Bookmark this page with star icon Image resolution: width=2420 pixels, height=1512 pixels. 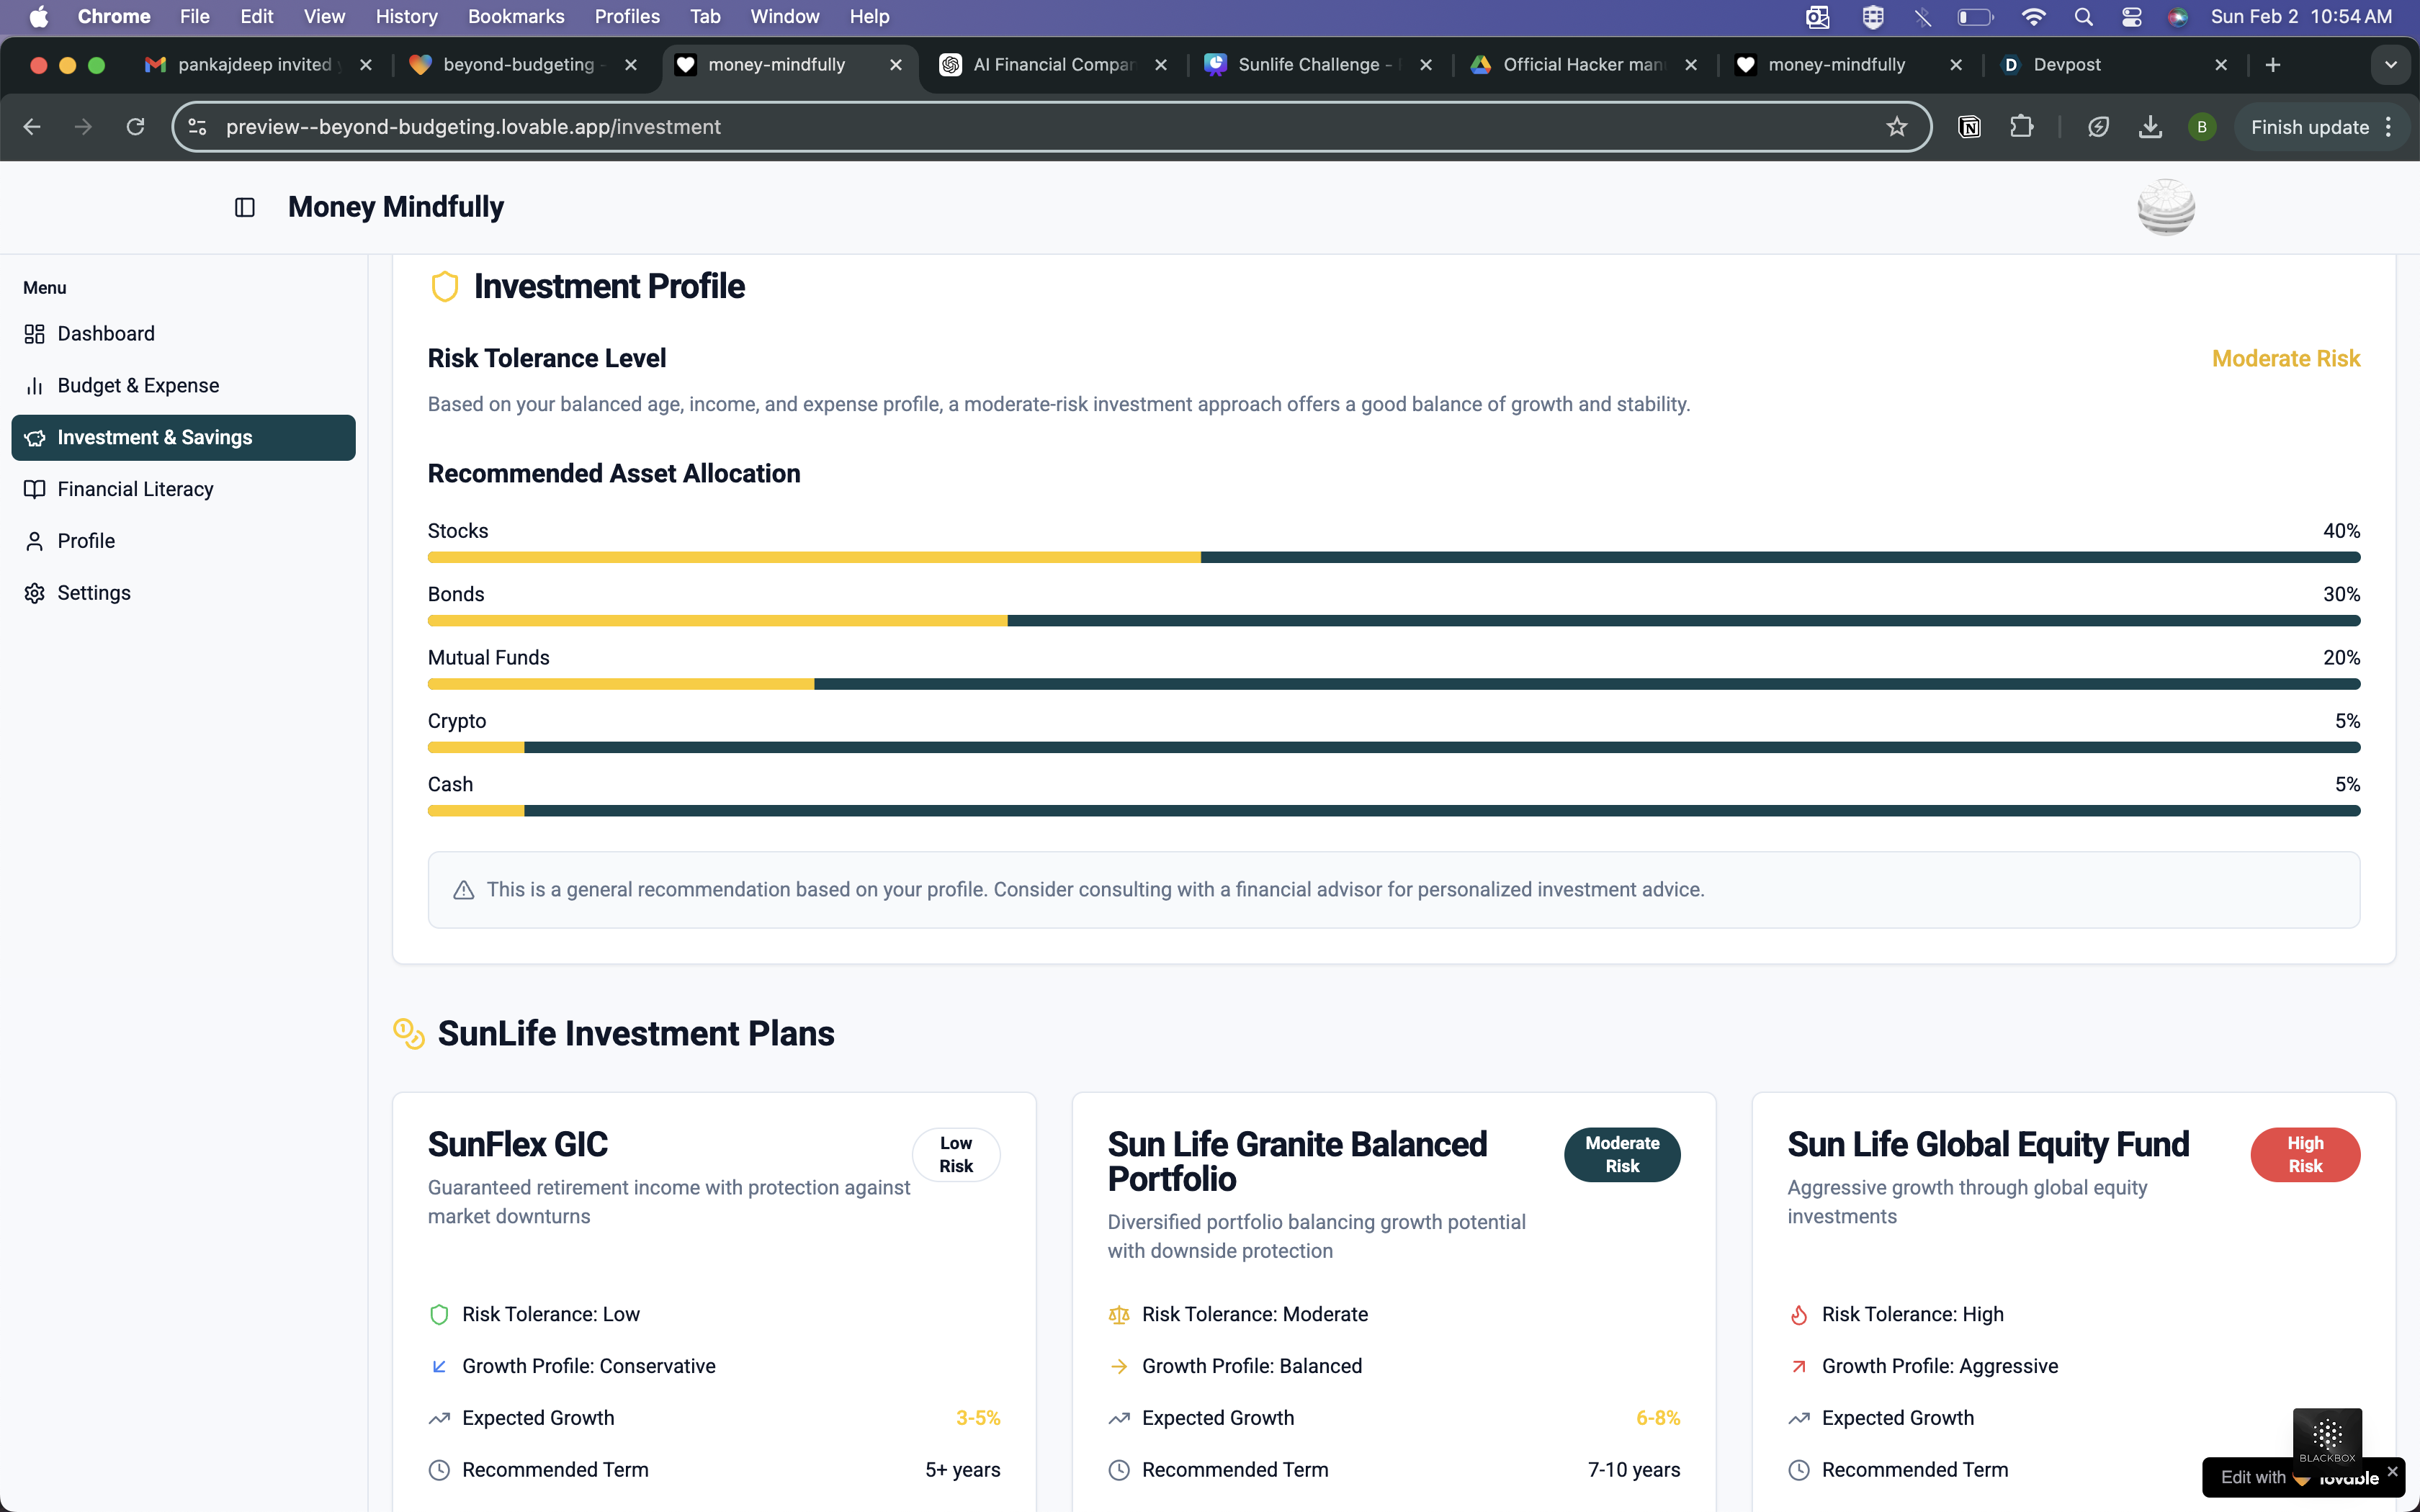click(1896, 127)
